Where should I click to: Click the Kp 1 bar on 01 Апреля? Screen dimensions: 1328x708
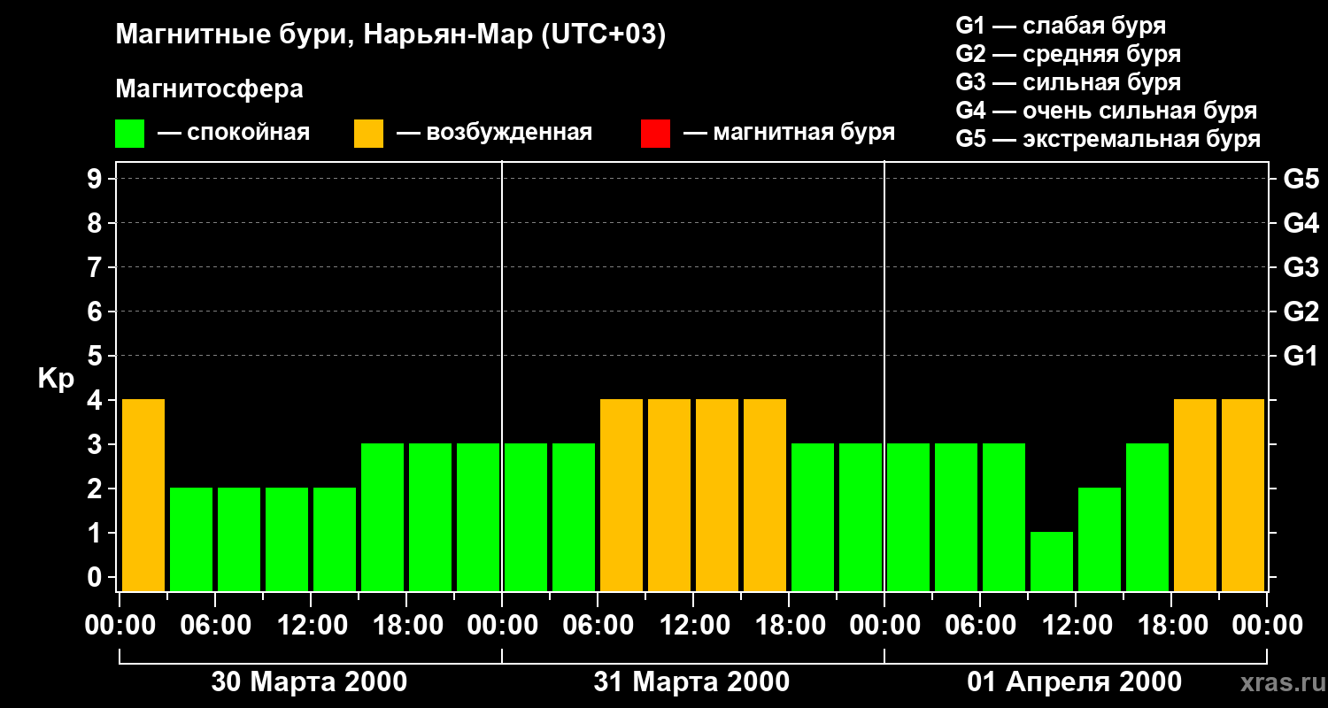pyautogui.click(x=1052, y=561)
